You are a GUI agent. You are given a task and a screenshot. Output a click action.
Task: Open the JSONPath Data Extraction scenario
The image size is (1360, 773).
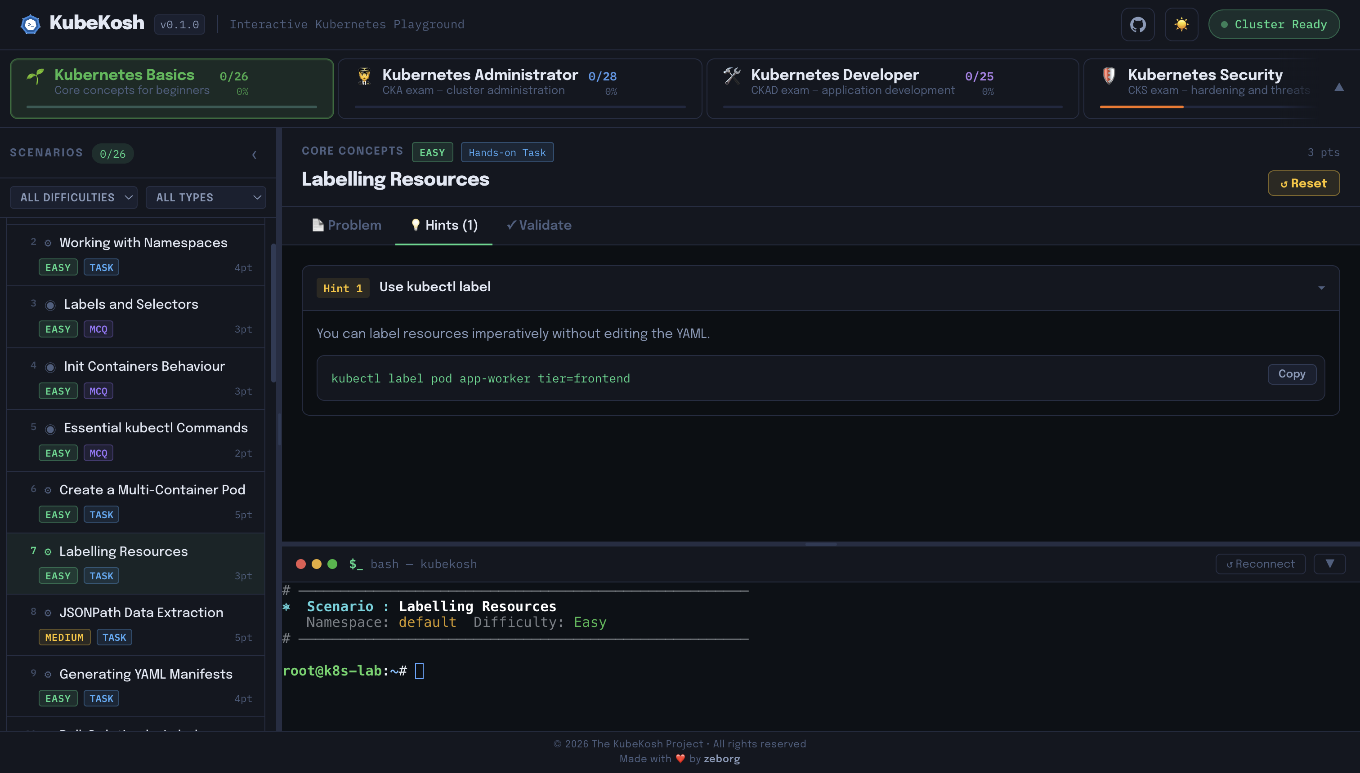tap(135, 626)
